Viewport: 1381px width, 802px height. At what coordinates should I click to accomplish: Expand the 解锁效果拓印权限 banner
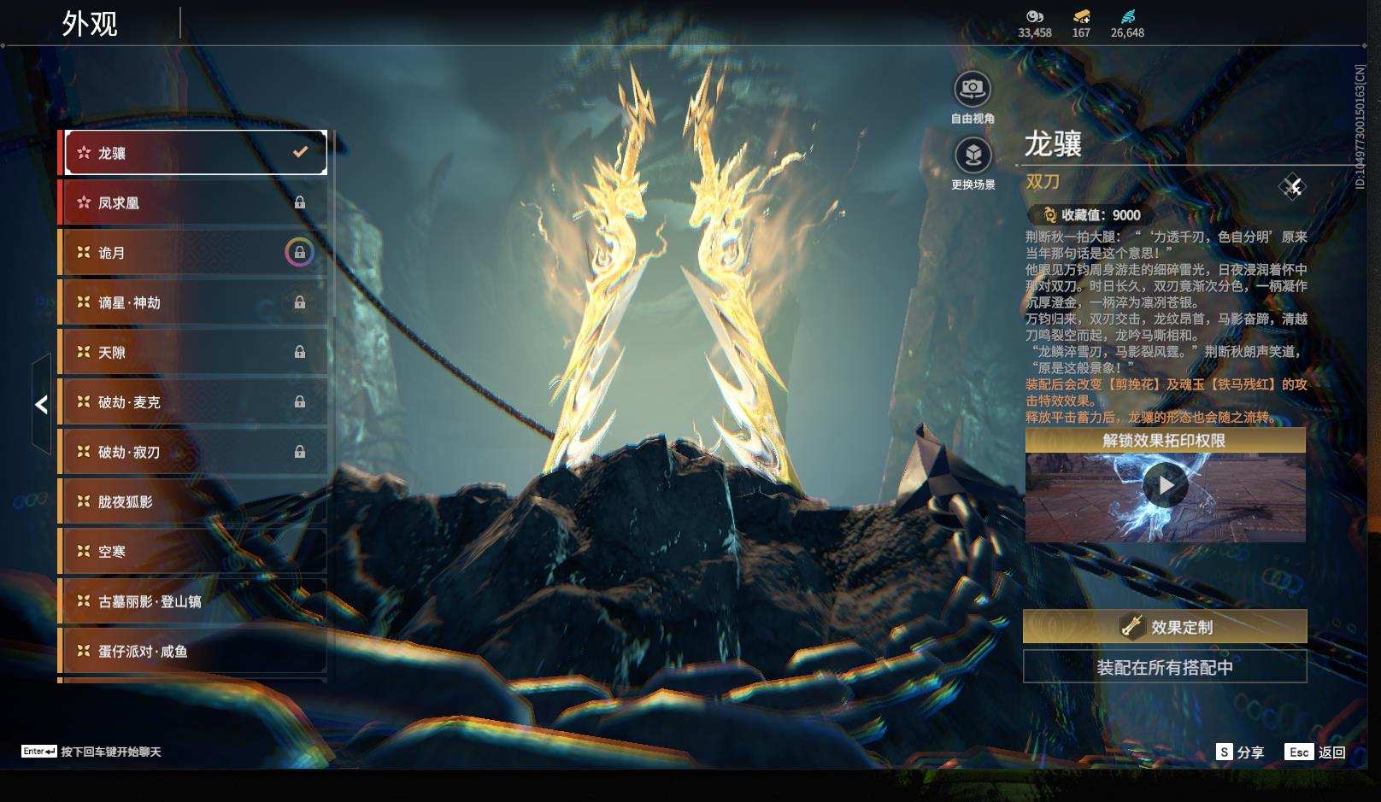(x=1164, y=440)
